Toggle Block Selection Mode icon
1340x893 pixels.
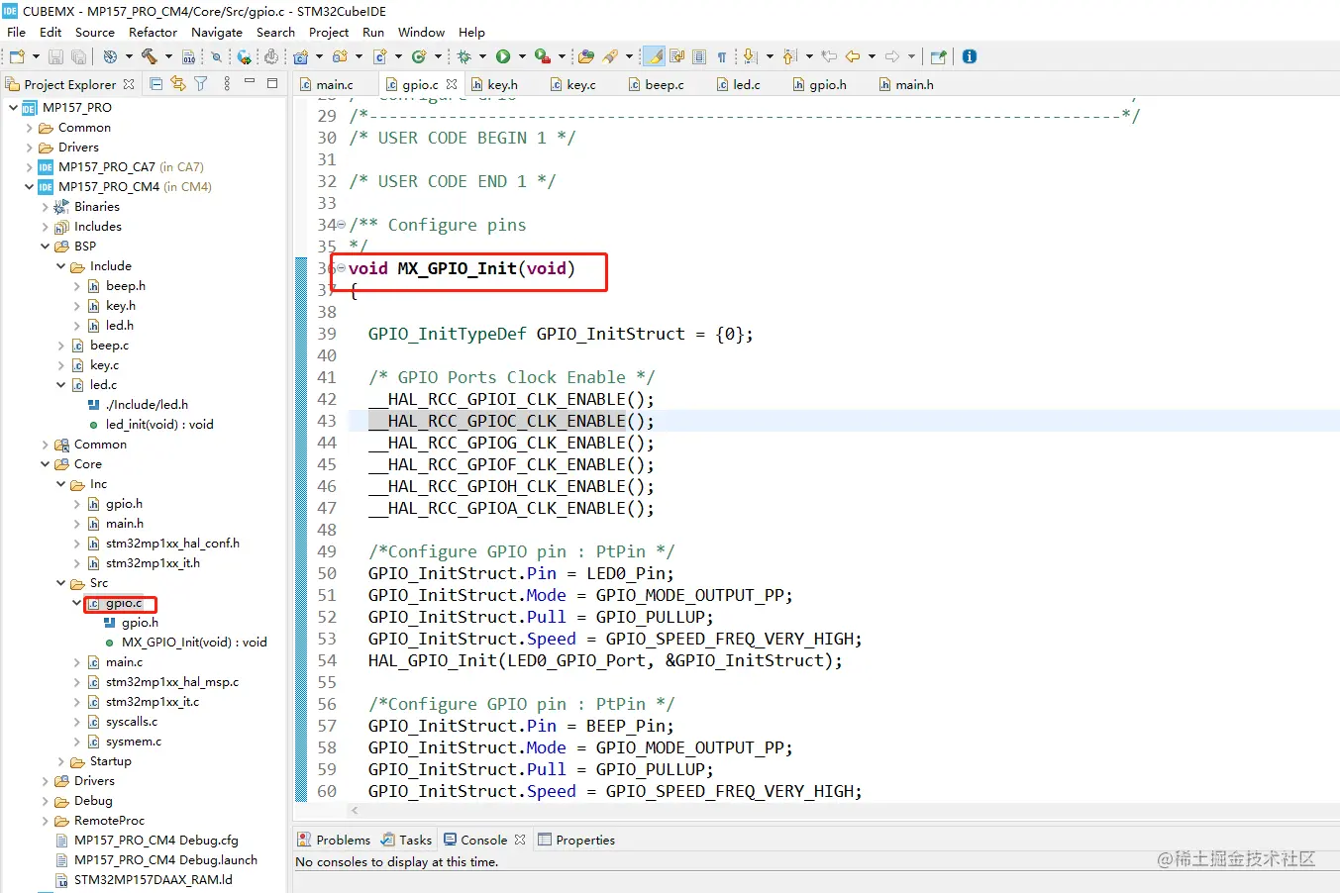click(x=699, y=57)
